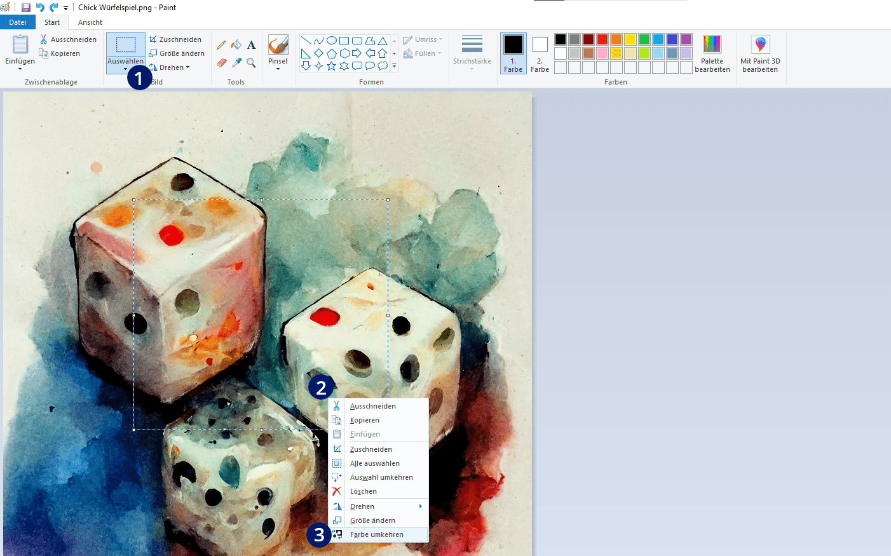Select the Text tool
Screen dimensions: 891x556
coord(252,45)
